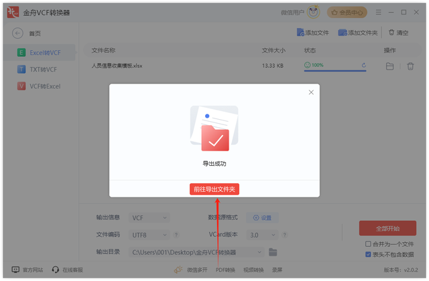Click the 视频转换 link in the footer
The height and width of the screenshot is (281, 429).
[x=253, y=270]
